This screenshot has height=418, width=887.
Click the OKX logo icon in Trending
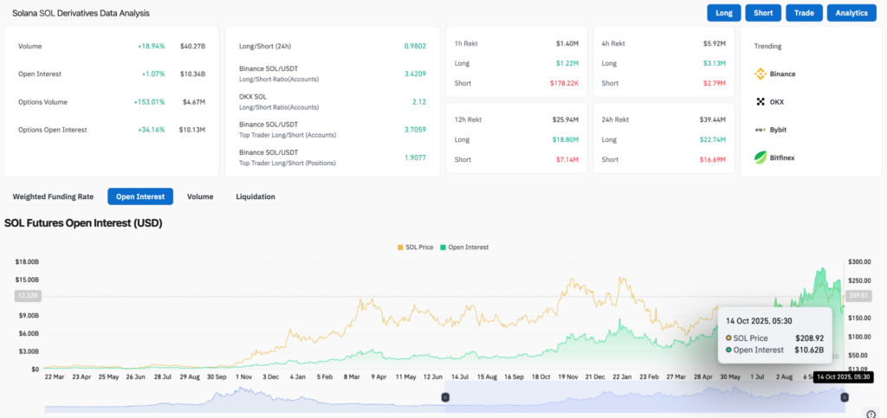coord(761,101)
